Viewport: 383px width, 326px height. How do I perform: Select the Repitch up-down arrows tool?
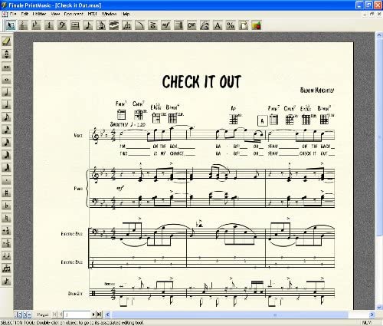[6, 54]
